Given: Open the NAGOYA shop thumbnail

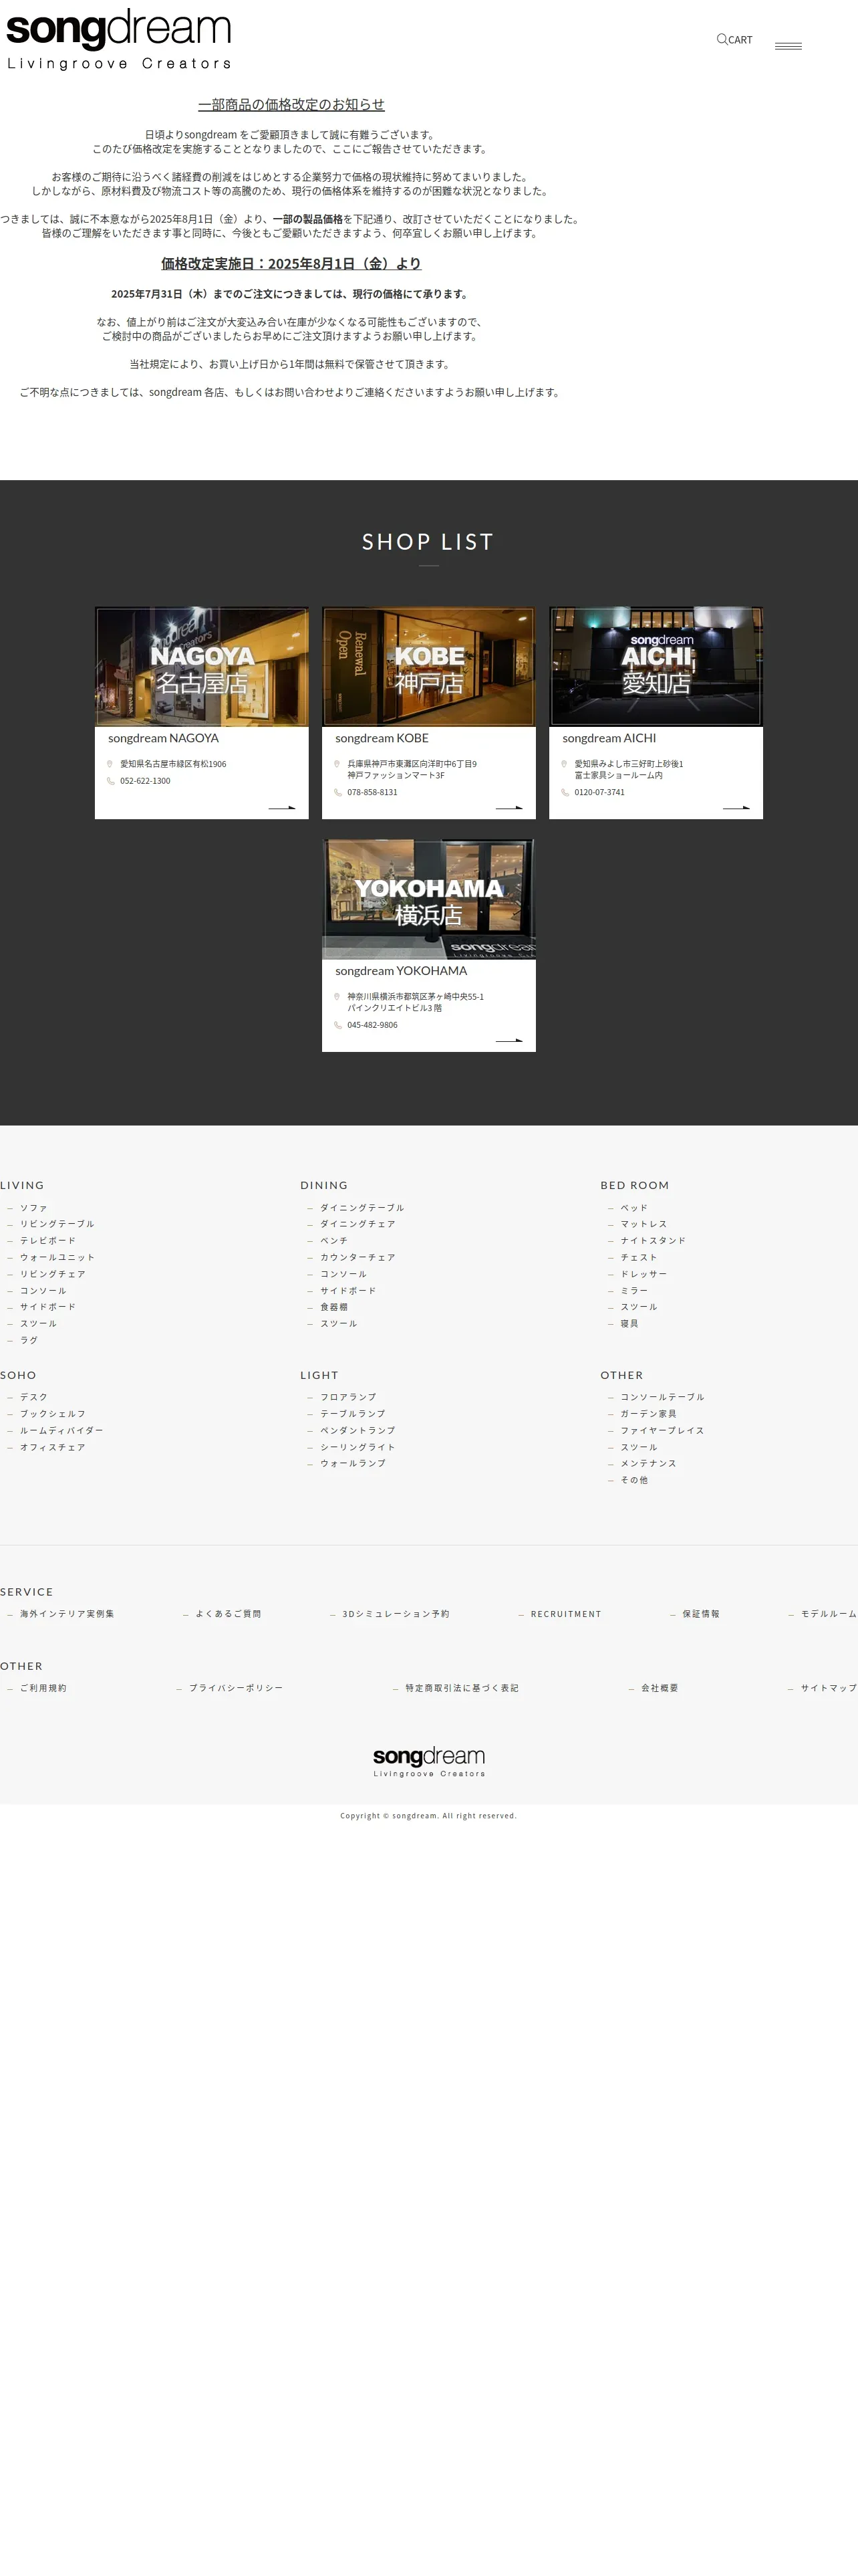Looking at the screenshot, I should click(202, 666).
